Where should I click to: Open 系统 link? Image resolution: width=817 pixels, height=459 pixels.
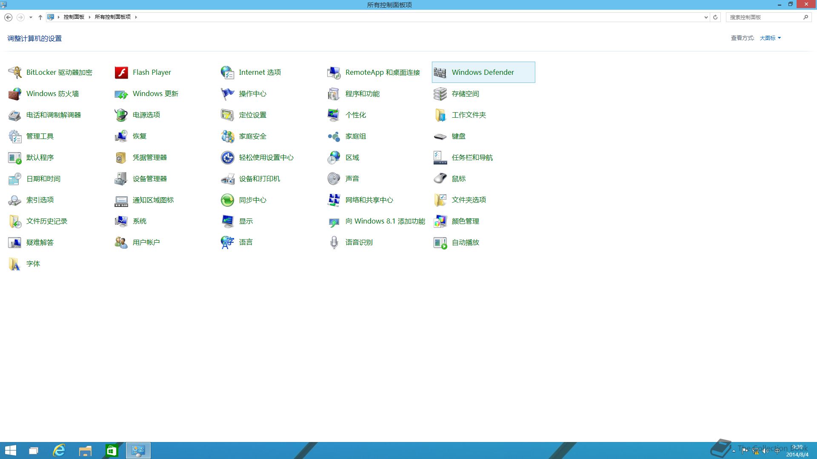[x=140, y=221]
